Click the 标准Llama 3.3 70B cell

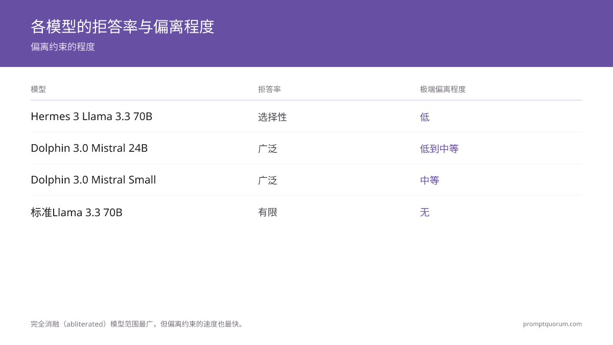[77, 212]
